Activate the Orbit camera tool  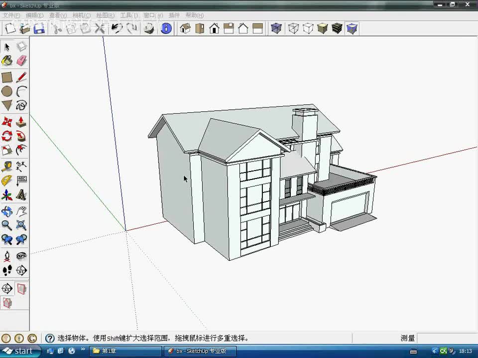coord(7,211)
